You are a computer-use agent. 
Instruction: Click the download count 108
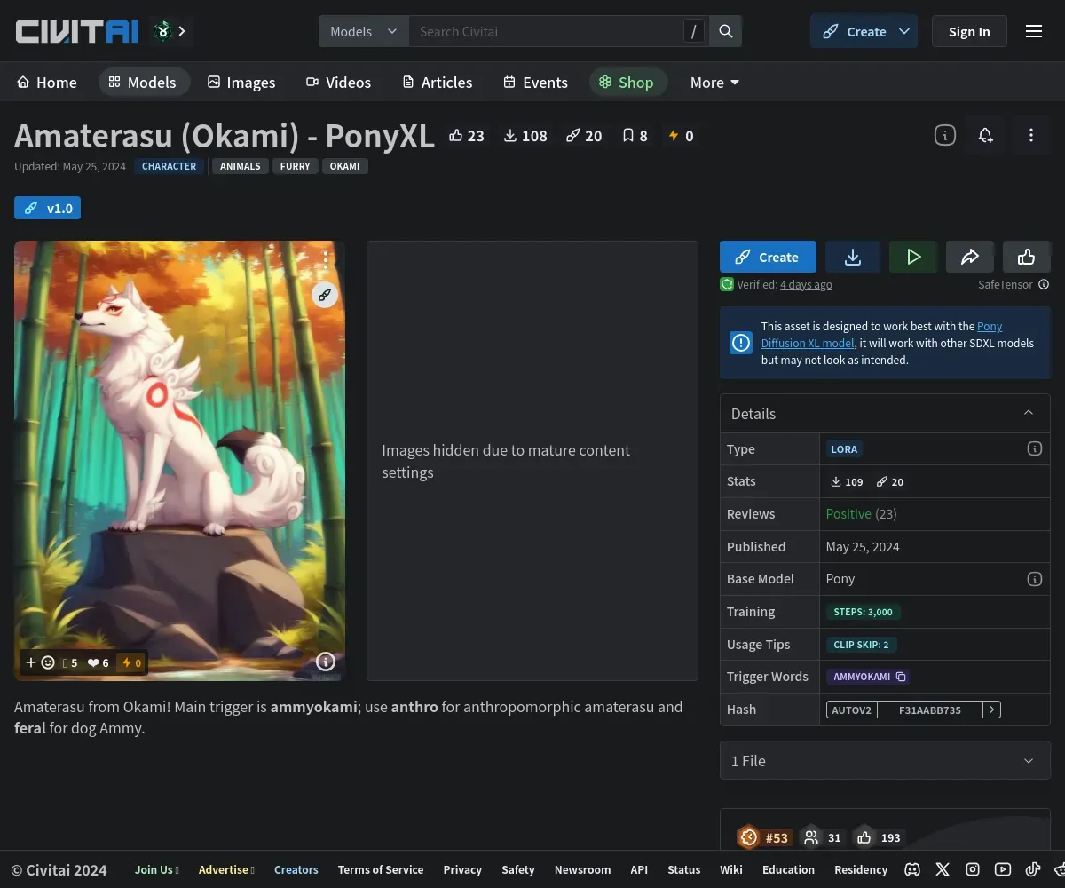click(525, 136)
